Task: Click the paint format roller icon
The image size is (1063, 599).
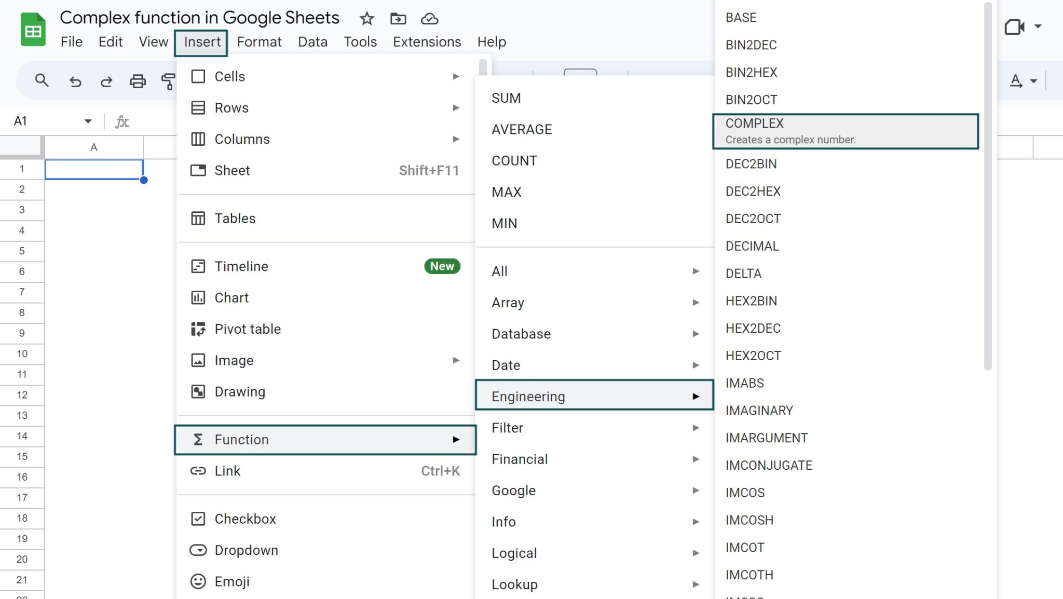Action: [x=168, y=81]
